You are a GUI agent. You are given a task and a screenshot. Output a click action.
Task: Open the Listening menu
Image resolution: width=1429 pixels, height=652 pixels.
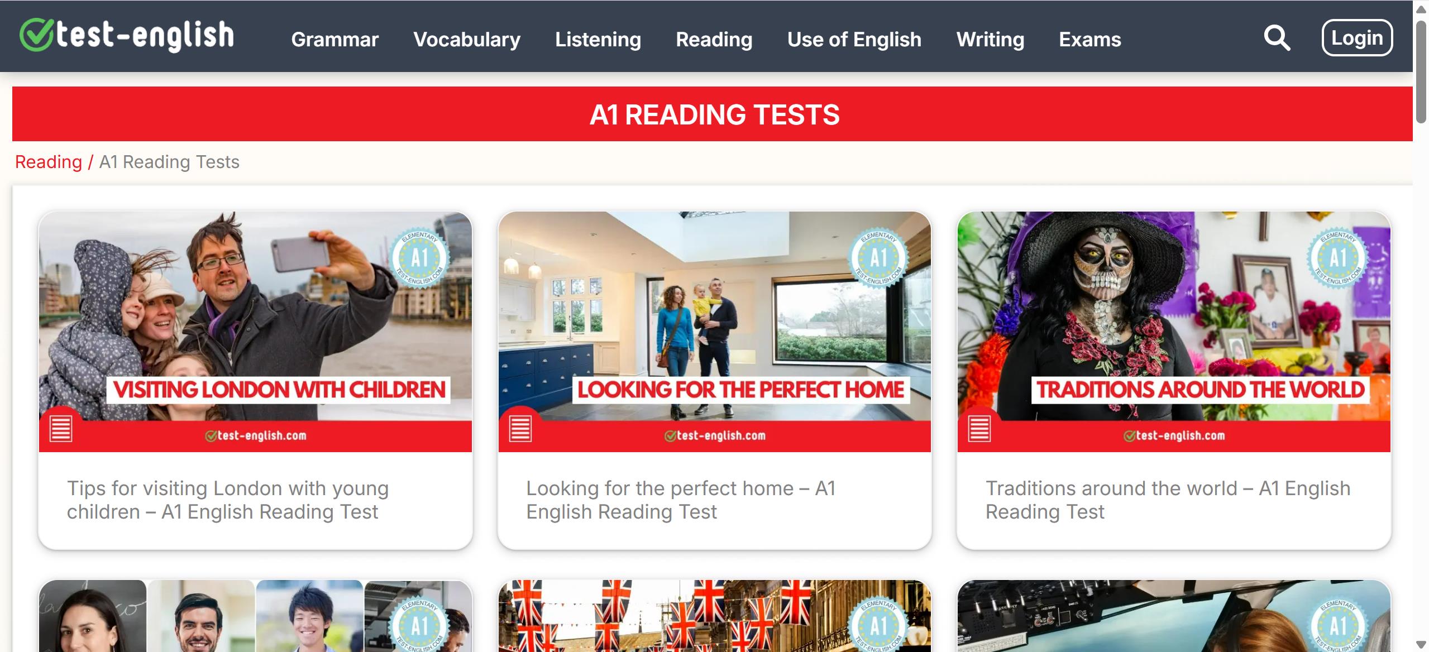598,39
